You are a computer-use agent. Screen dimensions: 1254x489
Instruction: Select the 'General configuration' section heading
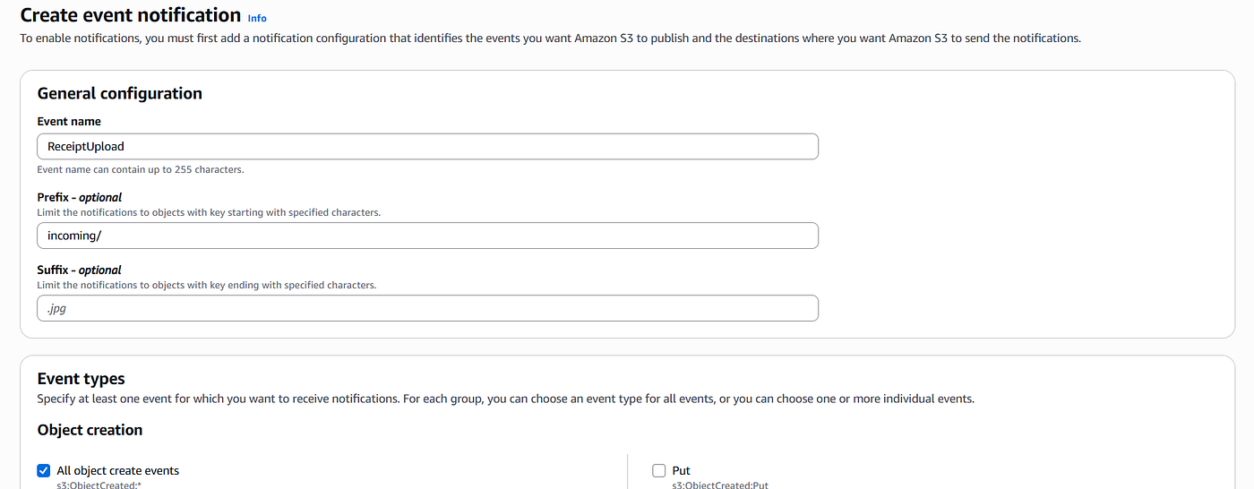pos(120,93)
